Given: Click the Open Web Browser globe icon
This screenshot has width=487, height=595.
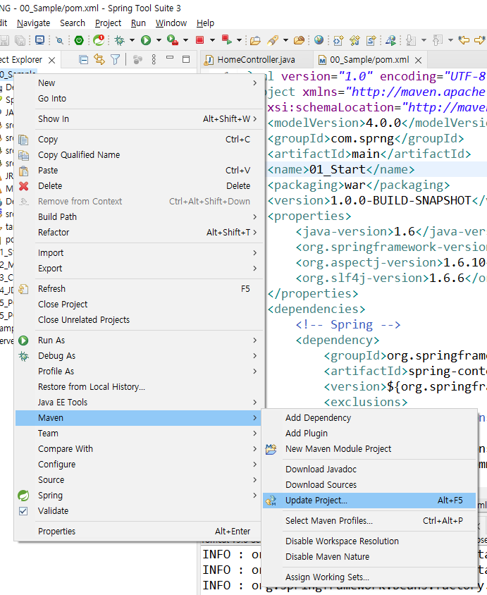Looking at the screenshot, I should point(319,40).
